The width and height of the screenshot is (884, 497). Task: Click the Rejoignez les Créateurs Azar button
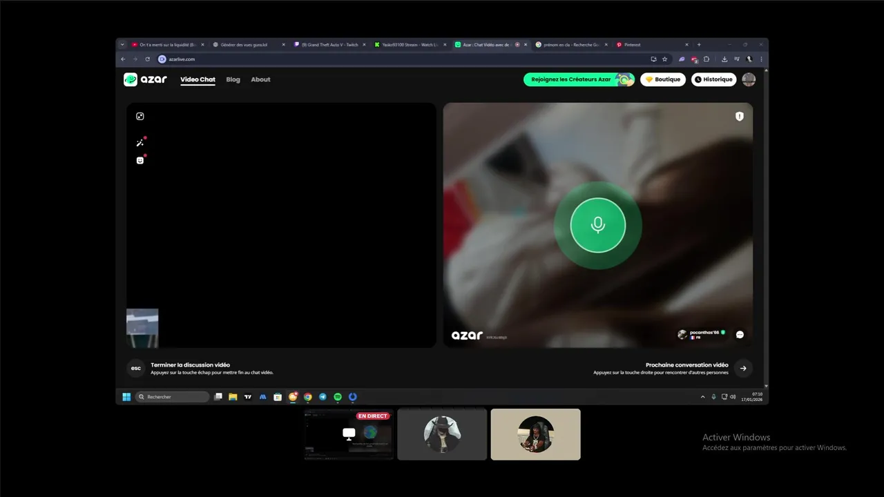pos(579,79)
